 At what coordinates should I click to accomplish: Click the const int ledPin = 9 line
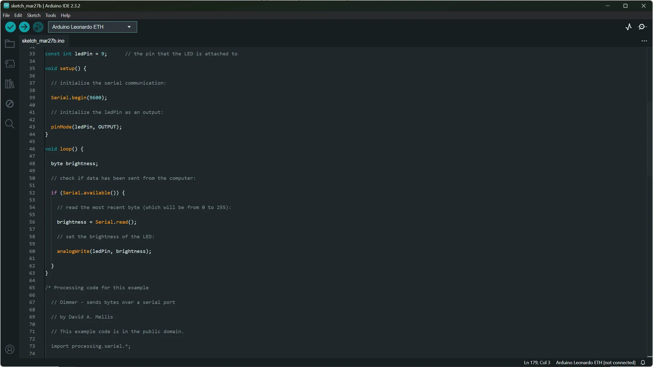pyautogui.click(x=76, y=54)
